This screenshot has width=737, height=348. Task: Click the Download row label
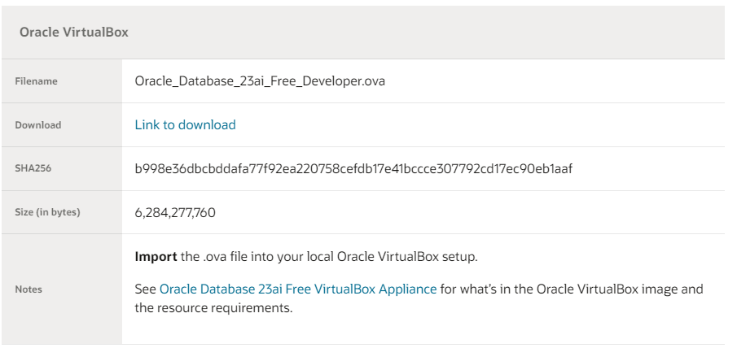coord(38,125)
